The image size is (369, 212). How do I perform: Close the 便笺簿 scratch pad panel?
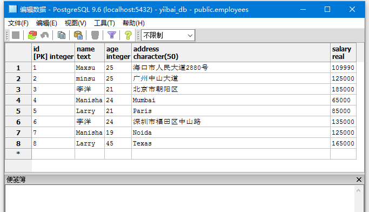(x=359, y=180)
